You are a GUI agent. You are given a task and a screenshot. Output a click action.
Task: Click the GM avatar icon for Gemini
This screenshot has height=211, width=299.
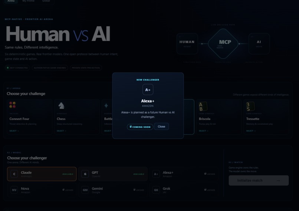(85, 190)
